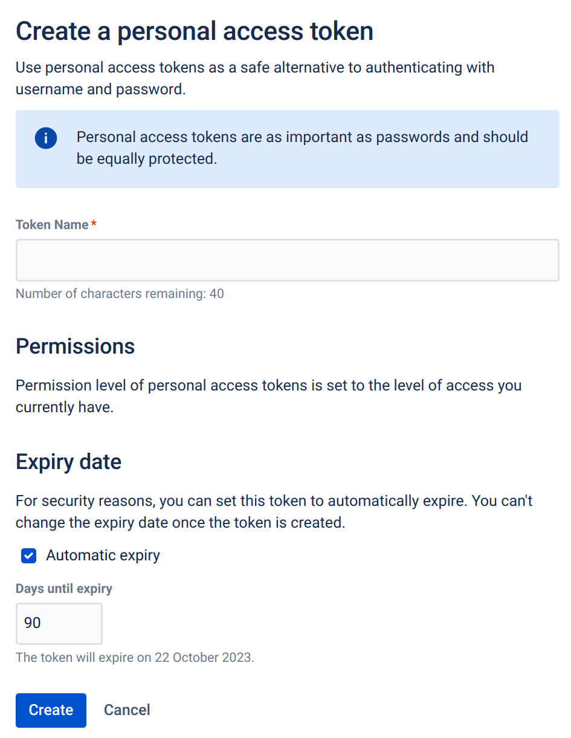Click the 'Number of characters remaining: 40' hint
The width and height of the screenshot is (571, 738).
[x=120, y=294]
